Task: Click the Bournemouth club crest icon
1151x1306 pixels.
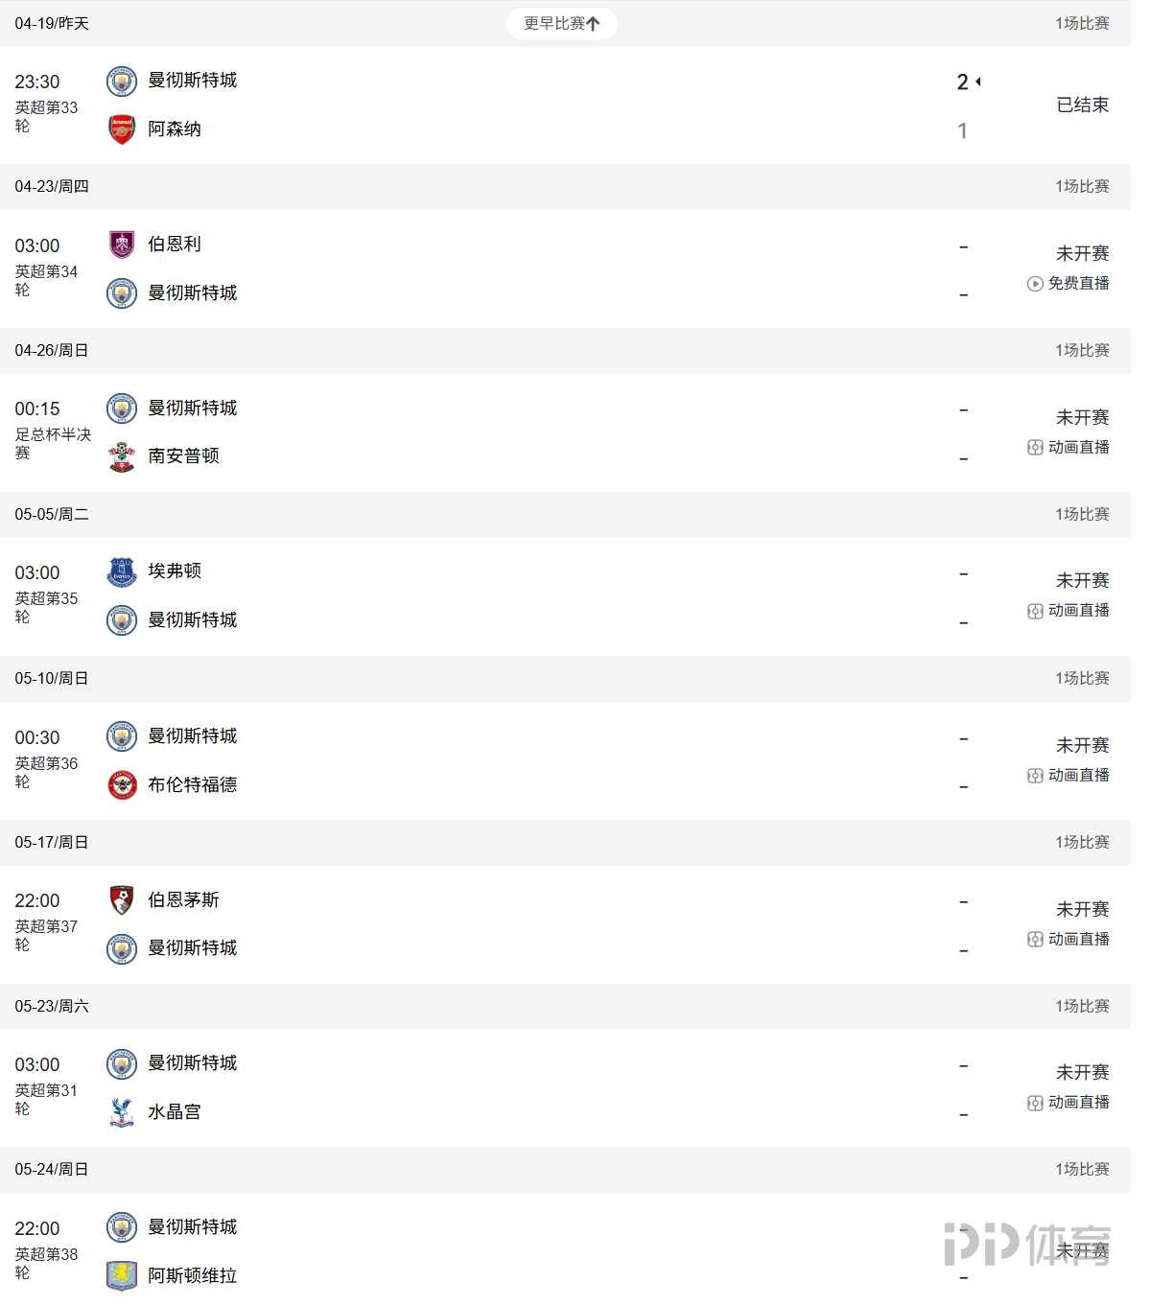Action: tap(122, 900)
